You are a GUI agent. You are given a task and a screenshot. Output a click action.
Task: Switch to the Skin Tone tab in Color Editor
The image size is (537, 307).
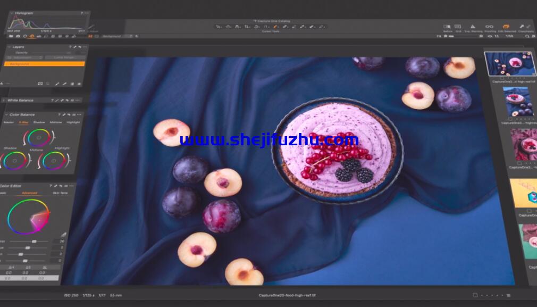[60, 193]
